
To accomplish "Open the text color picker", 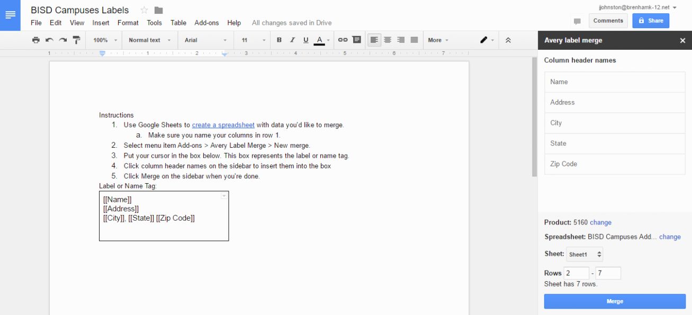I will 321,40.
